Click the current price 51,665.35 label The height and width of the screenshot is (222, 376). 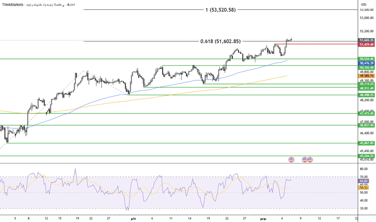pyautogui.click(x=367, y=40)
